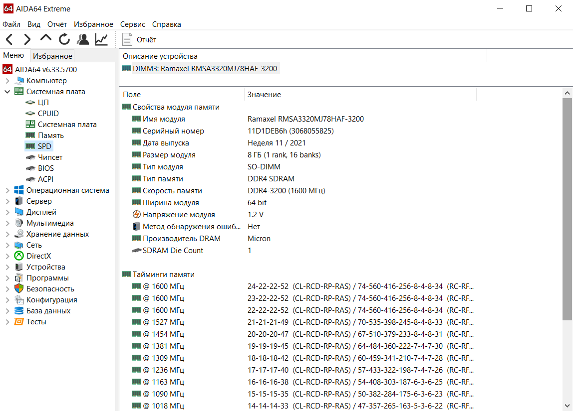Open the Файл menu
The height and width of the screenshot is (411, 573).
[x=11, y=24]
